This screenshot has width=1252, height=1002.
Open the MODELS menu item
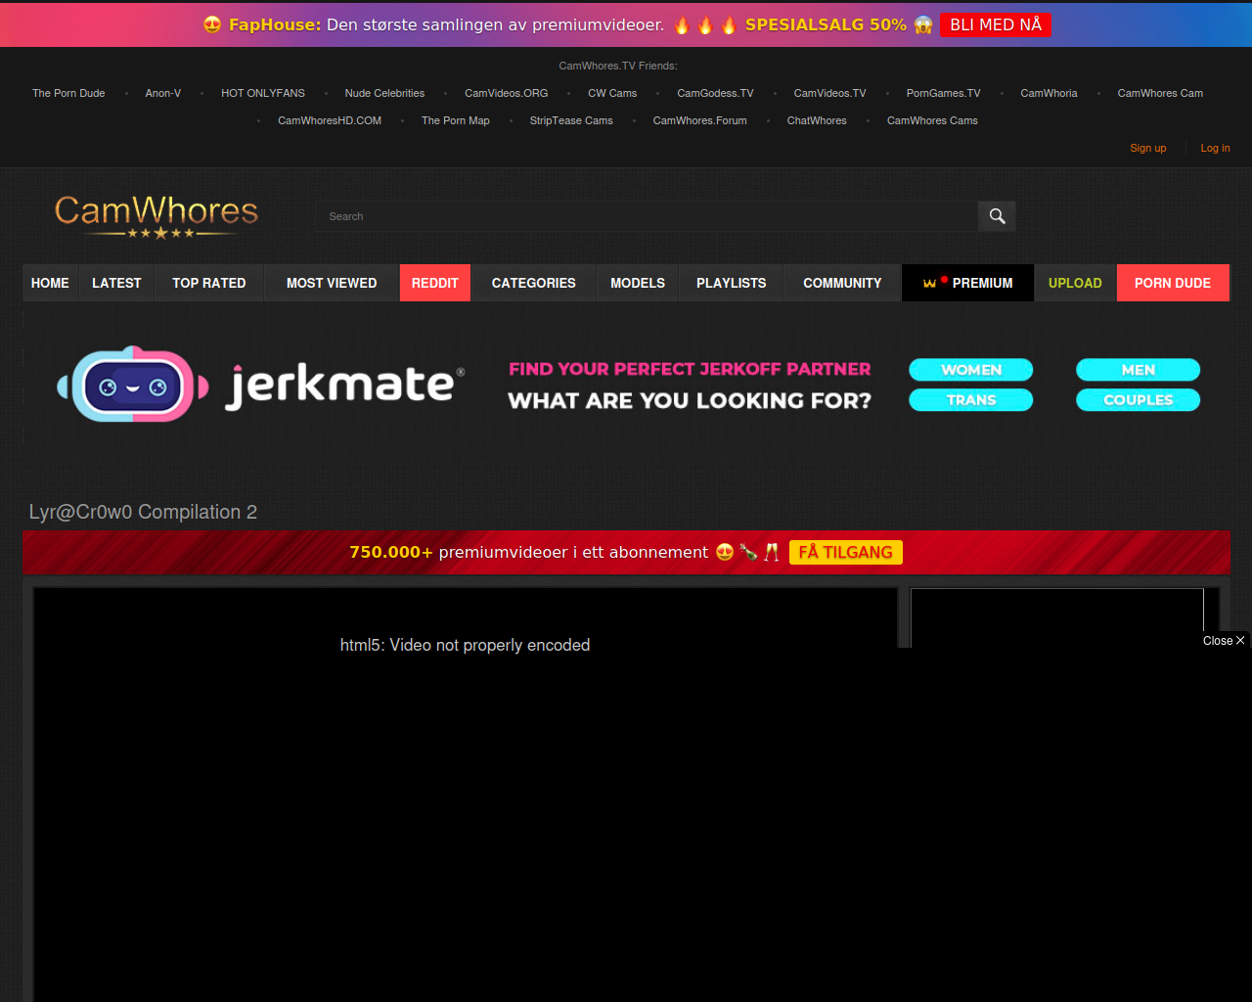tap(638, 283)
